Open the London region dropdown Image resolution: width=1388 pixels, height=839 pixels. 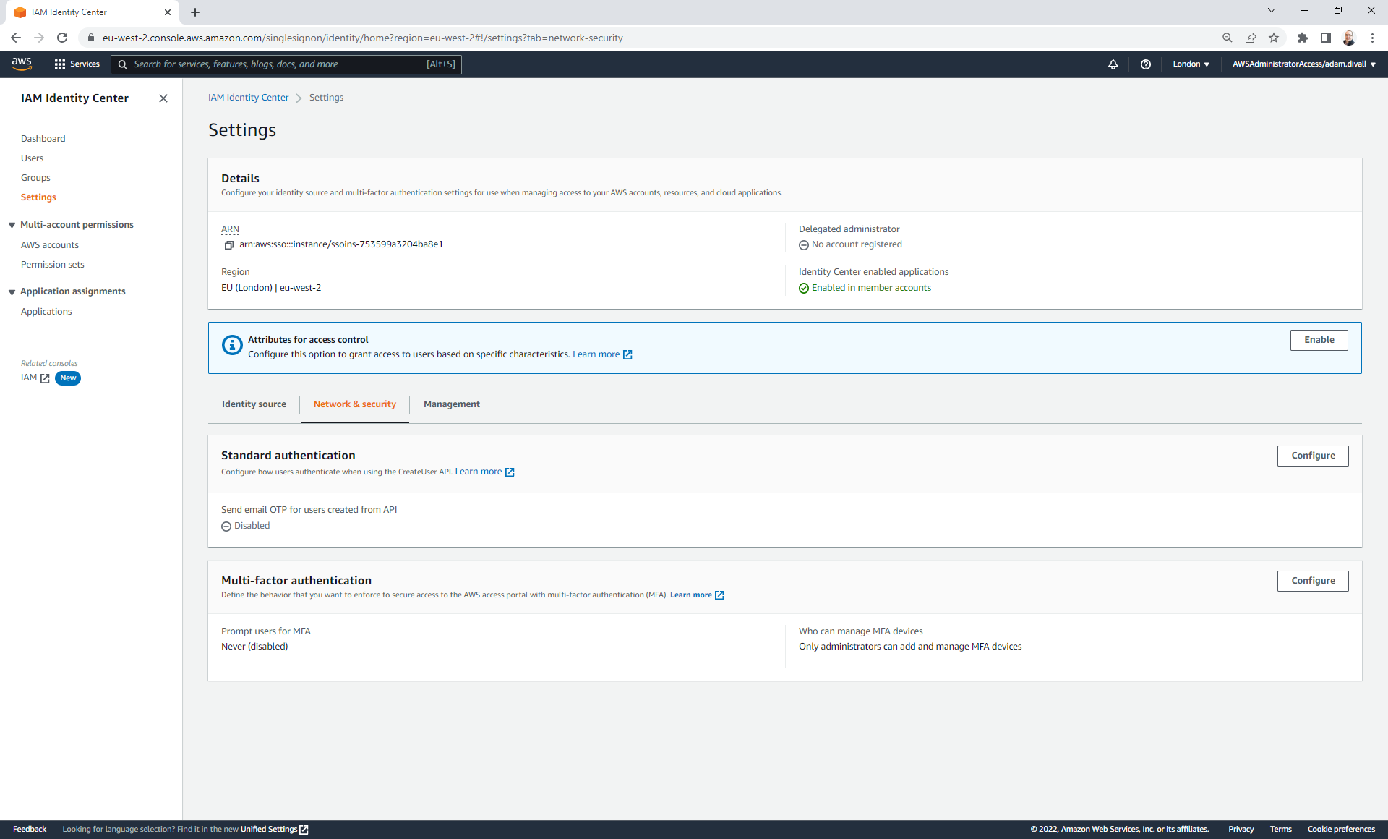click(x=1191, y=64)
